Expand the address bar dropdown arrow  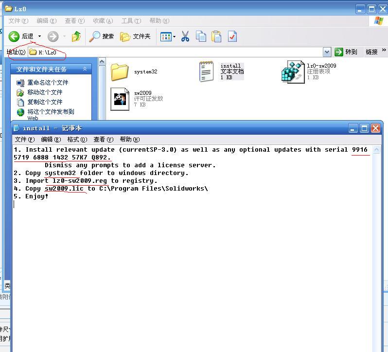coord(327,52)
